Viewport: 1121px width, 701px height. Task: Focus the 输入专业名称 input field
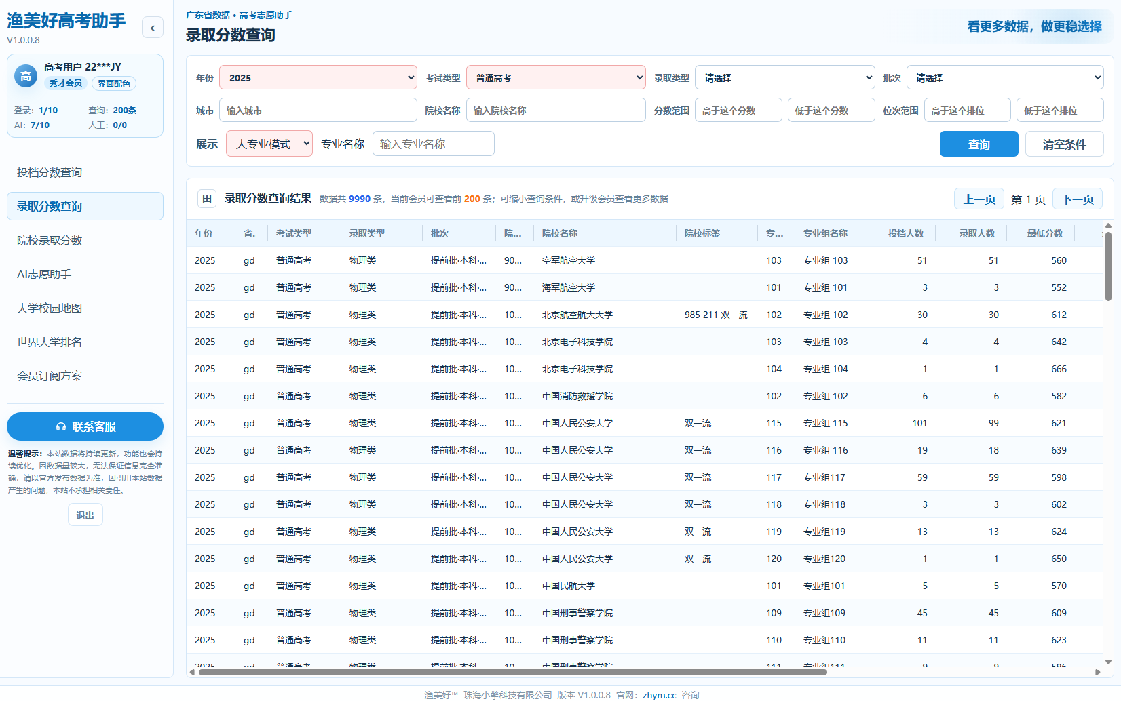pyautogui.click(x=434, y=144)
